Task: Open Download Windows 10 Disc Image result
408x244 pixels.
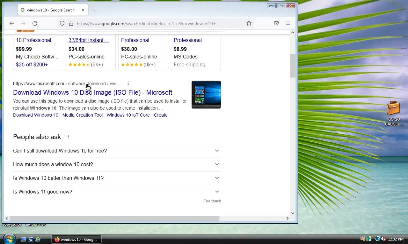Action: [x=93, y=92]
